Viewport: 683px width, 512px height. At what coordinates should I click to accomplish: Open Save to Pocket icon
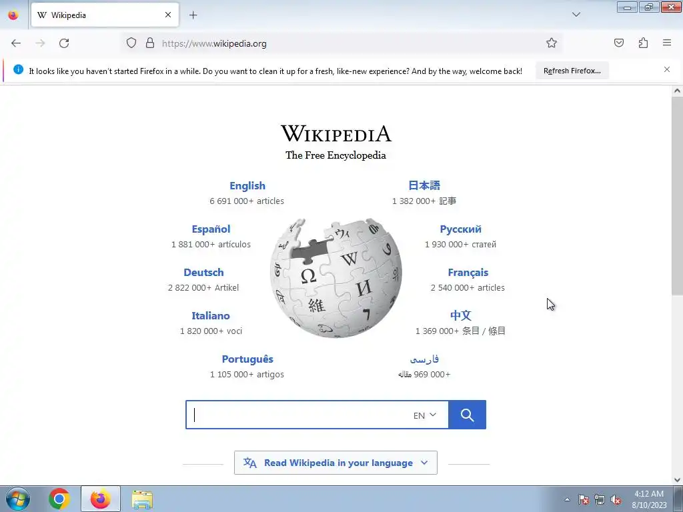[x=618, y=43]
